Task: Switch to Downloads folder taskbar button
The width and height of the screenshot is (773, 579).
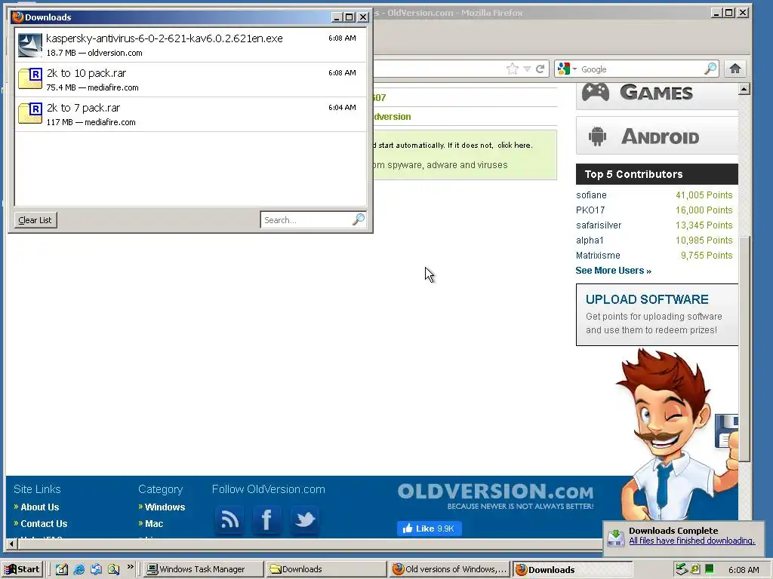Action: [x=326, y=569]
